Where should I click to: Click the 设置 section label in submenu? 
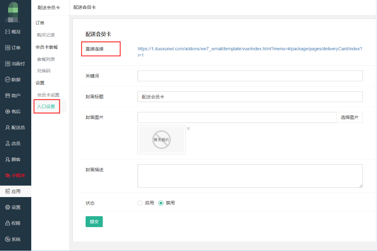coord(40,83)
